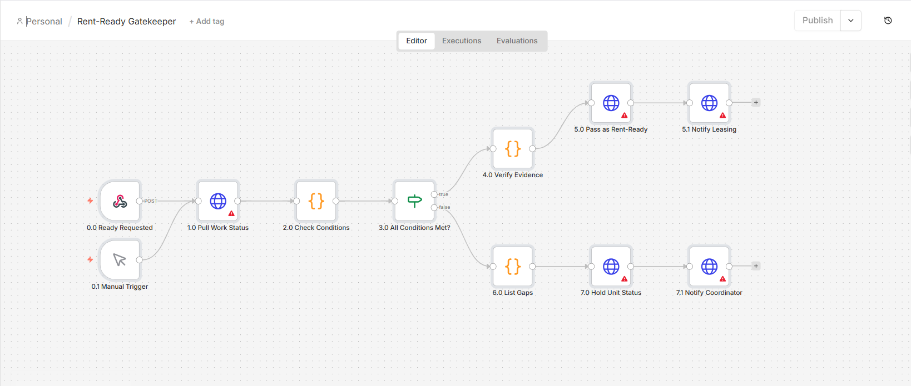
Task: Click the "4.0 Verify Evidence" label
Action: click(513, 175)
